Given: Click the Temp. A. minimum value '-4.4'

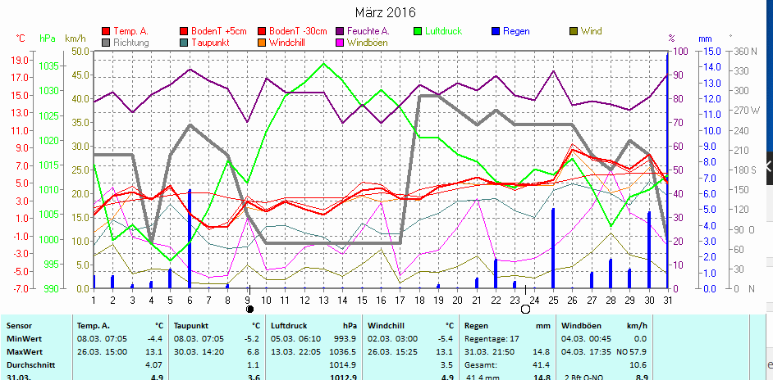Looking at the screenshot, I should [155, 339].
